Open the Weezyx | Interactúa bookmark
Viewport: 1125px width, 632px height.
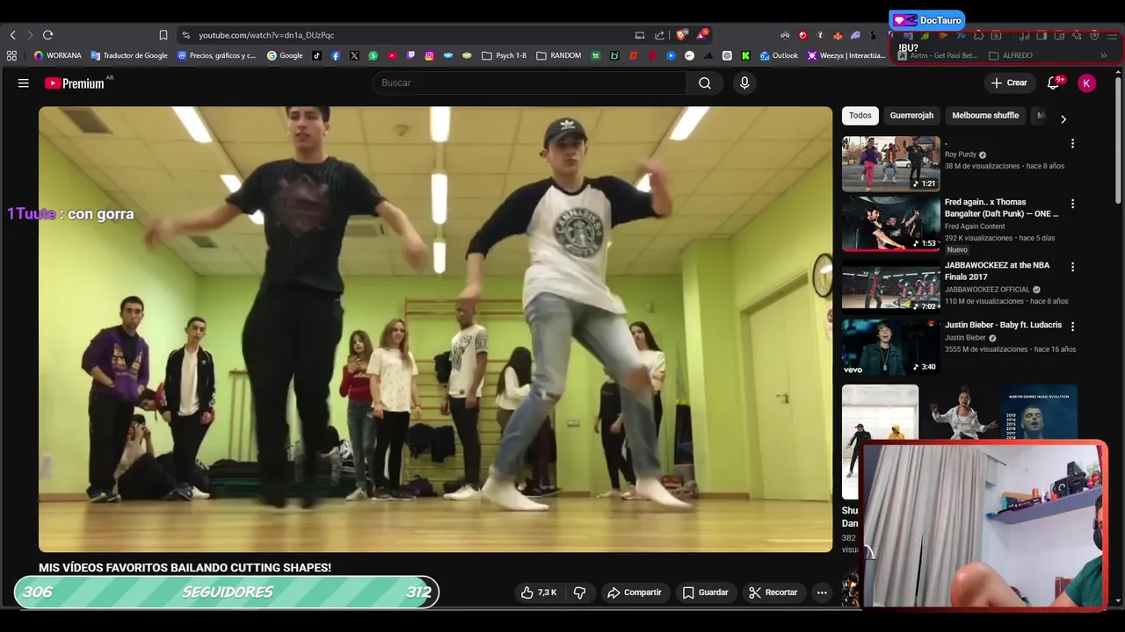click(x=846, y=55)
